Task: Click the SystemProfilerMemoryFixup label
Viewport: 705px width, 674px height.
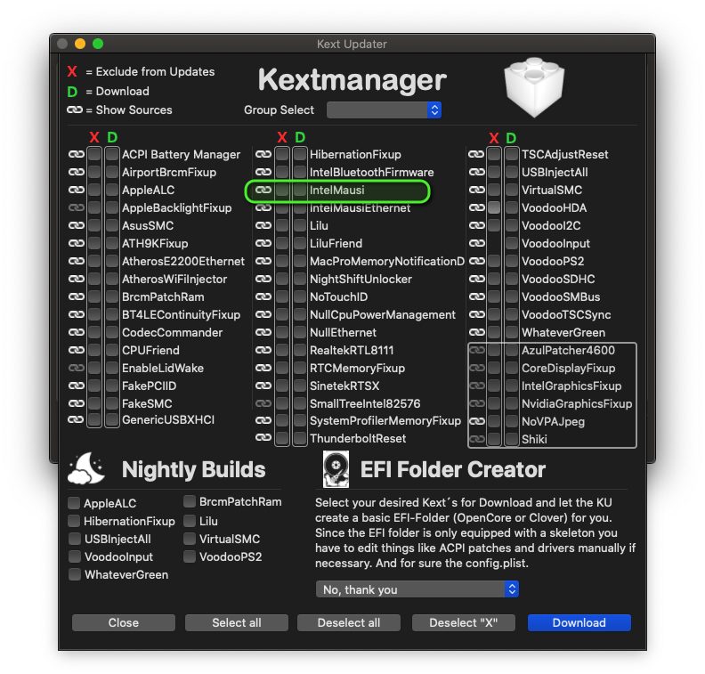Action: coord(385,420)
